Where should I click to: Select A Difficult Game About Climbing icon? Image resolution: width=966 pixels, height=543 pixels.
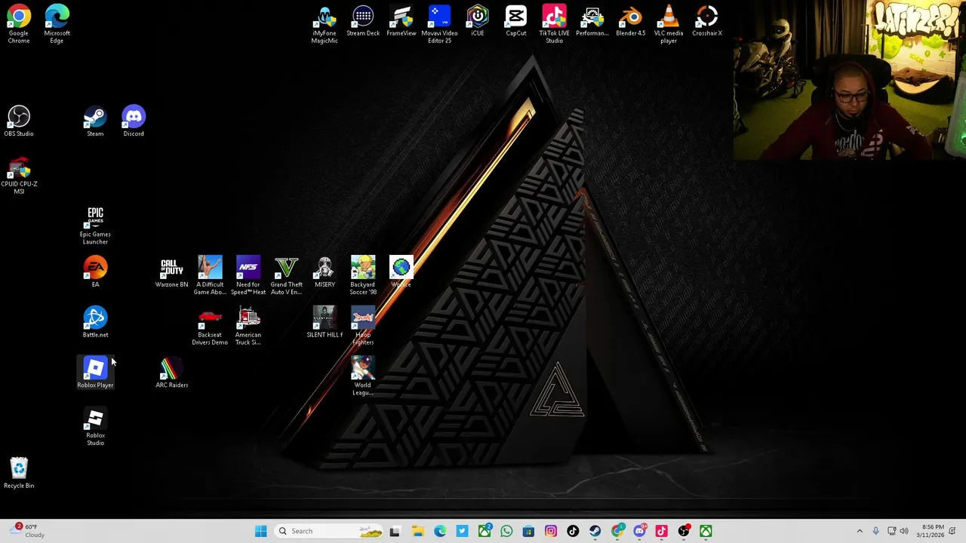click(210, 275)
